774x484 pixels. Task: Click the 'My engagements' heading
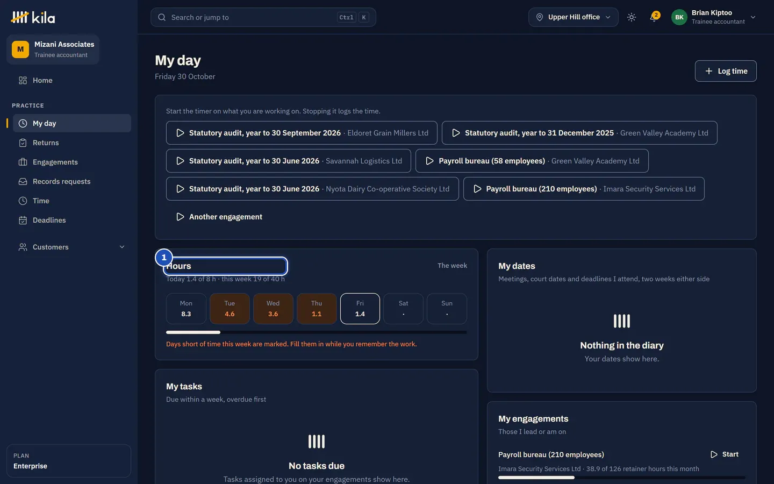[x=533, y=419]
